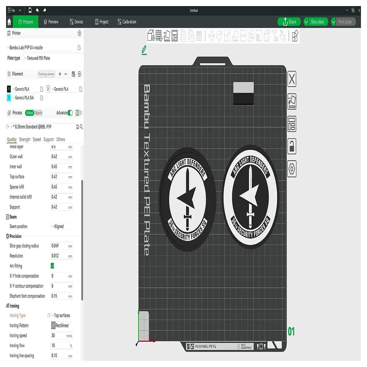Remove plate with X icon
This screenshot has height=367, width=367.
coord(292,79)
